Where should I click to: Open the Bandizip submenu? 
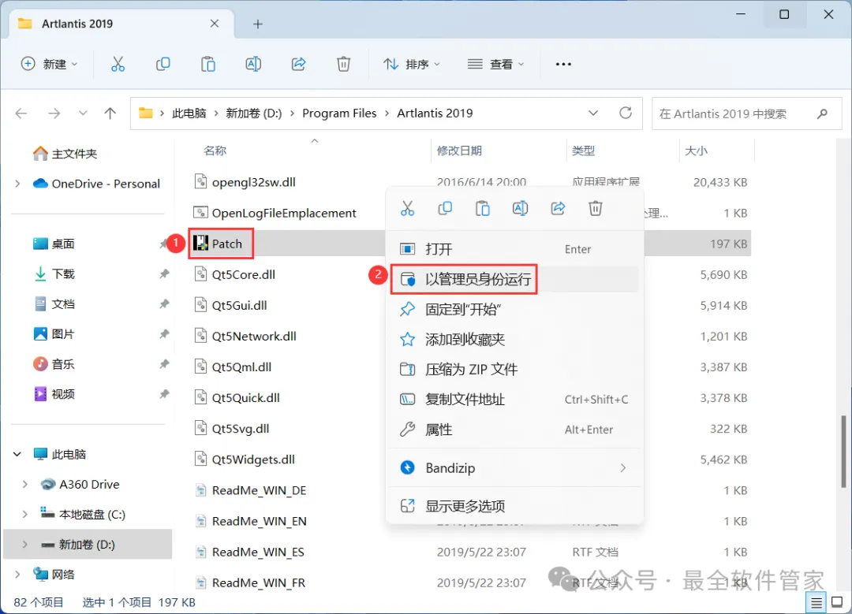[x=514, y=467]
